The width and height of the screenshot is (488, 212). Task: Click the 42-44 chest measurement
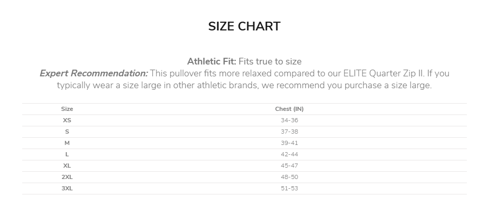click(x=289, y=154)
